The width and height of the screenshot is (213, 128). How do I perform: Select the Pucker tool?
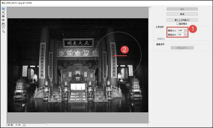coord(3,16)
